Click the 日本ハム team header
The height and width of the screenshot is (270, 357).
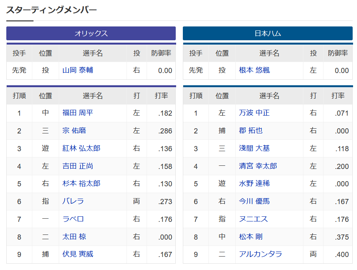(268, 34)
